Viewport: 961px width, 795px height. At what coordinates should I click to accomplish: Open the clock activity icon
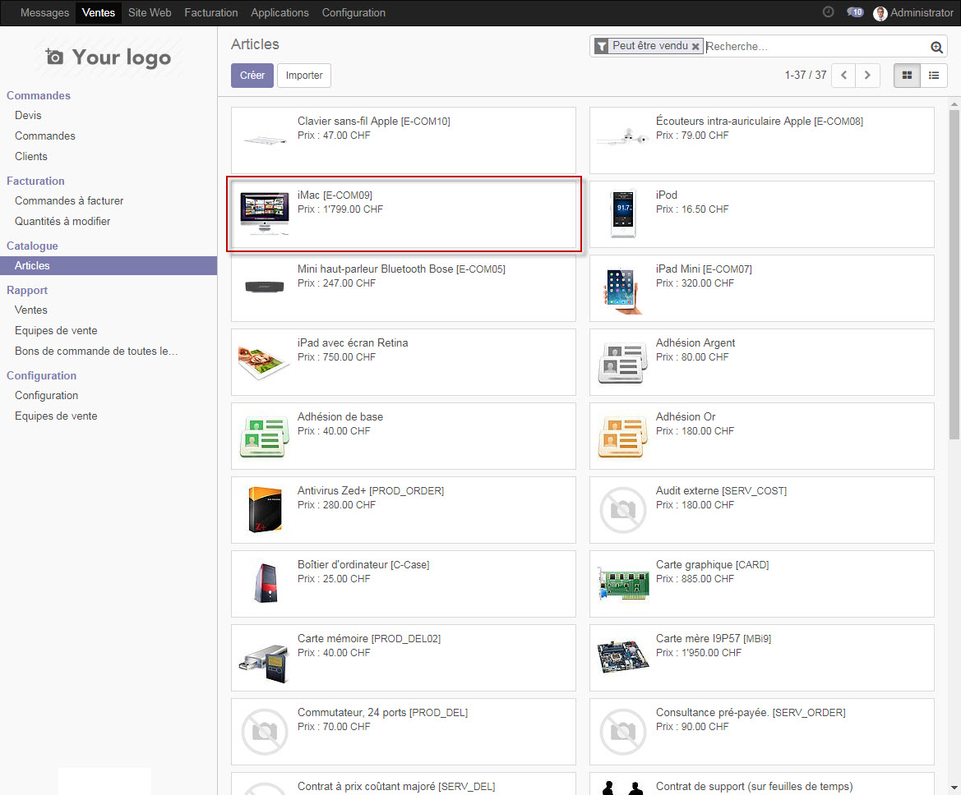(x=828, y=12)
